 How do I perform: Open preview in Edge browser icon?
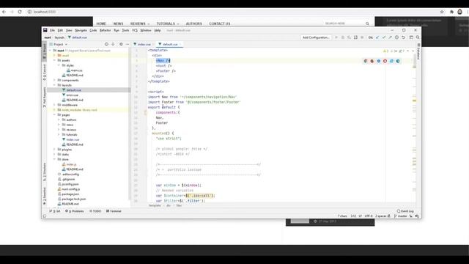[398, 61]
